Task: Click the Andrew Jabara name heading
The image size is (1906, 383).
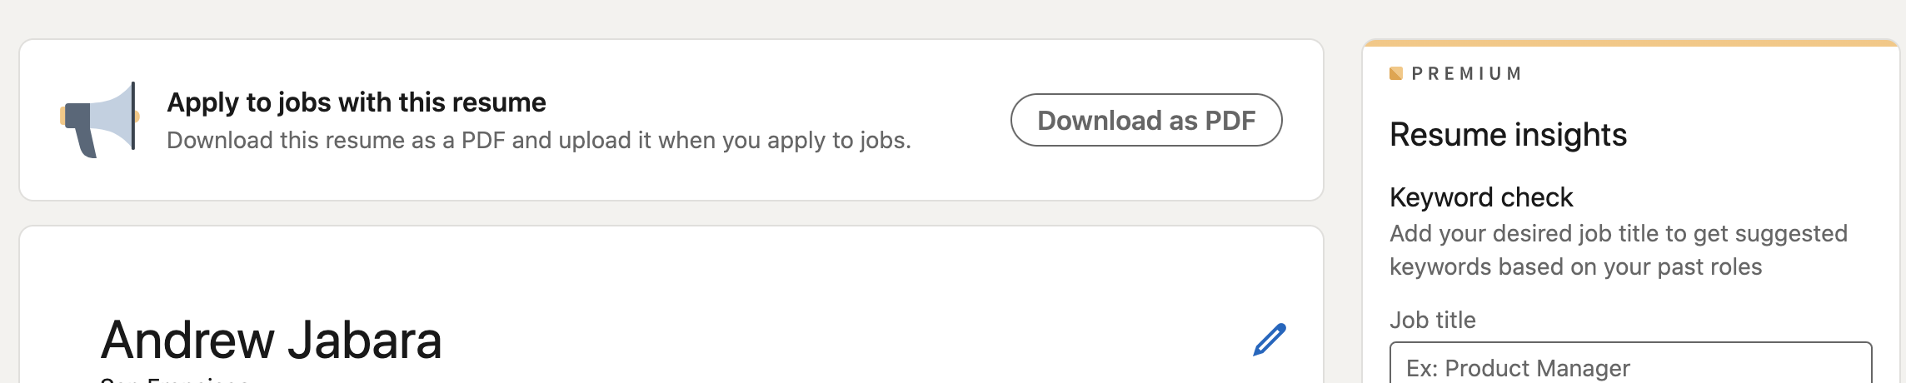Action: [271, 340]
